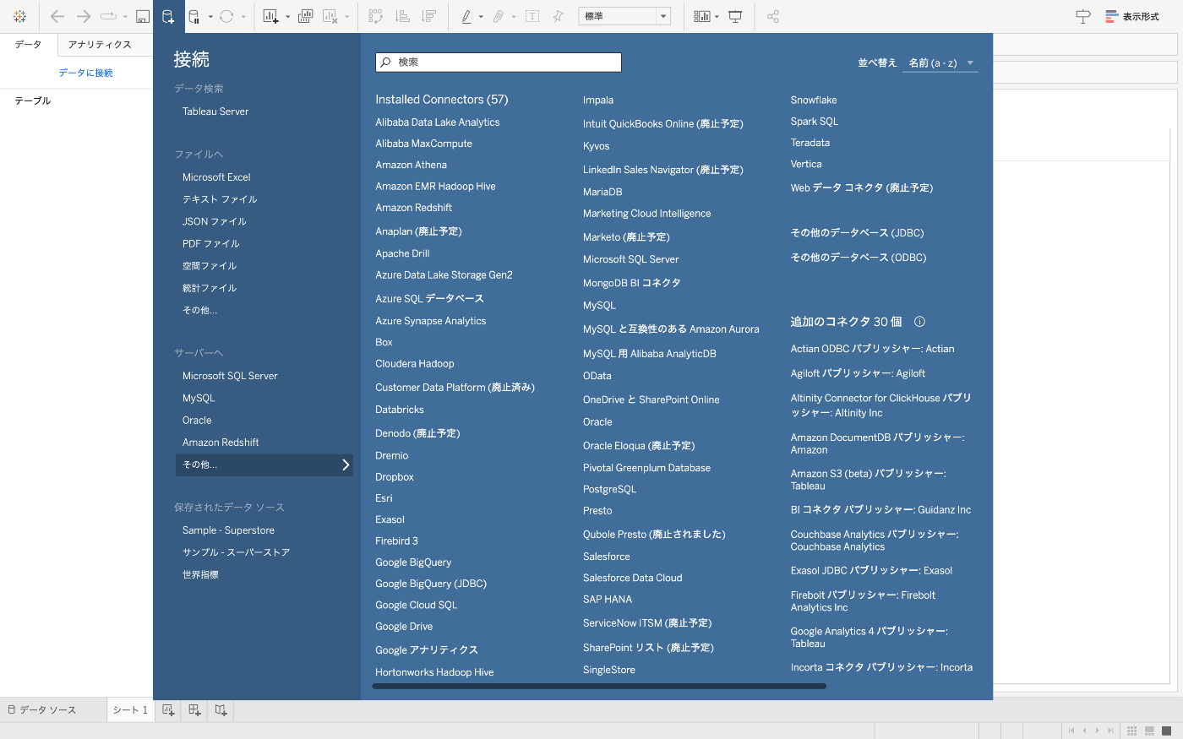Choose PDF ファイル connection
Image resolution: width=1183 pixels, height=739 pixels.
tap(211, 243)
